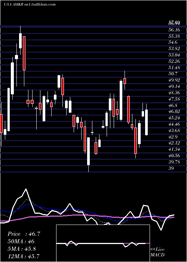187x262 pixels.
Task: Click the 56.16 price axis label
Action: tap(174, 30)
